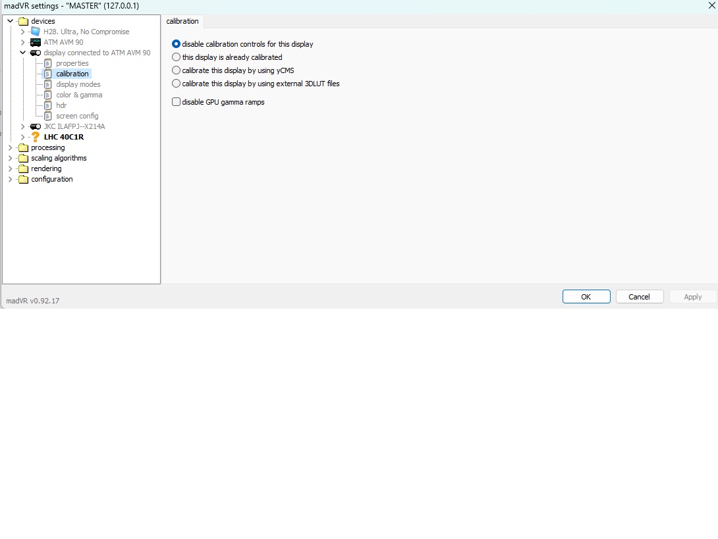Screen dimensions: 718x539
Task: Click the projector icon for connected display
Action: click(36, 53)
